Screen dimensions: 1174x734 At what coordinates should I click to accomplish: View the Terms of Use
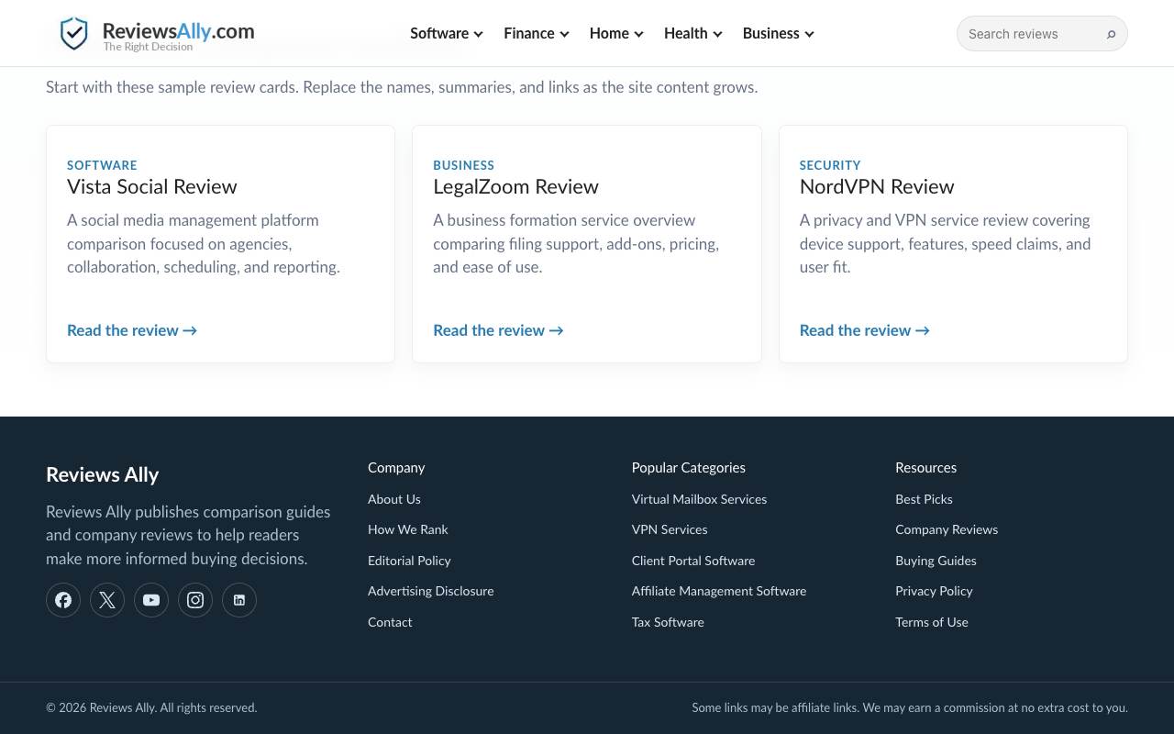tap(932, 622)
